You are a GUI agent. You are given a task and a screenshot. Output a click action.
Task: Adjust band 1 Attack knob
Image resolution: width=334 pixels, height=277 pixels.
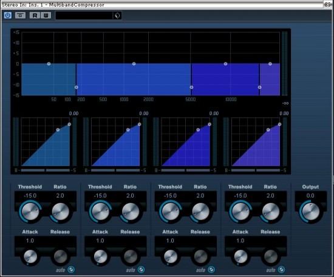30,256
